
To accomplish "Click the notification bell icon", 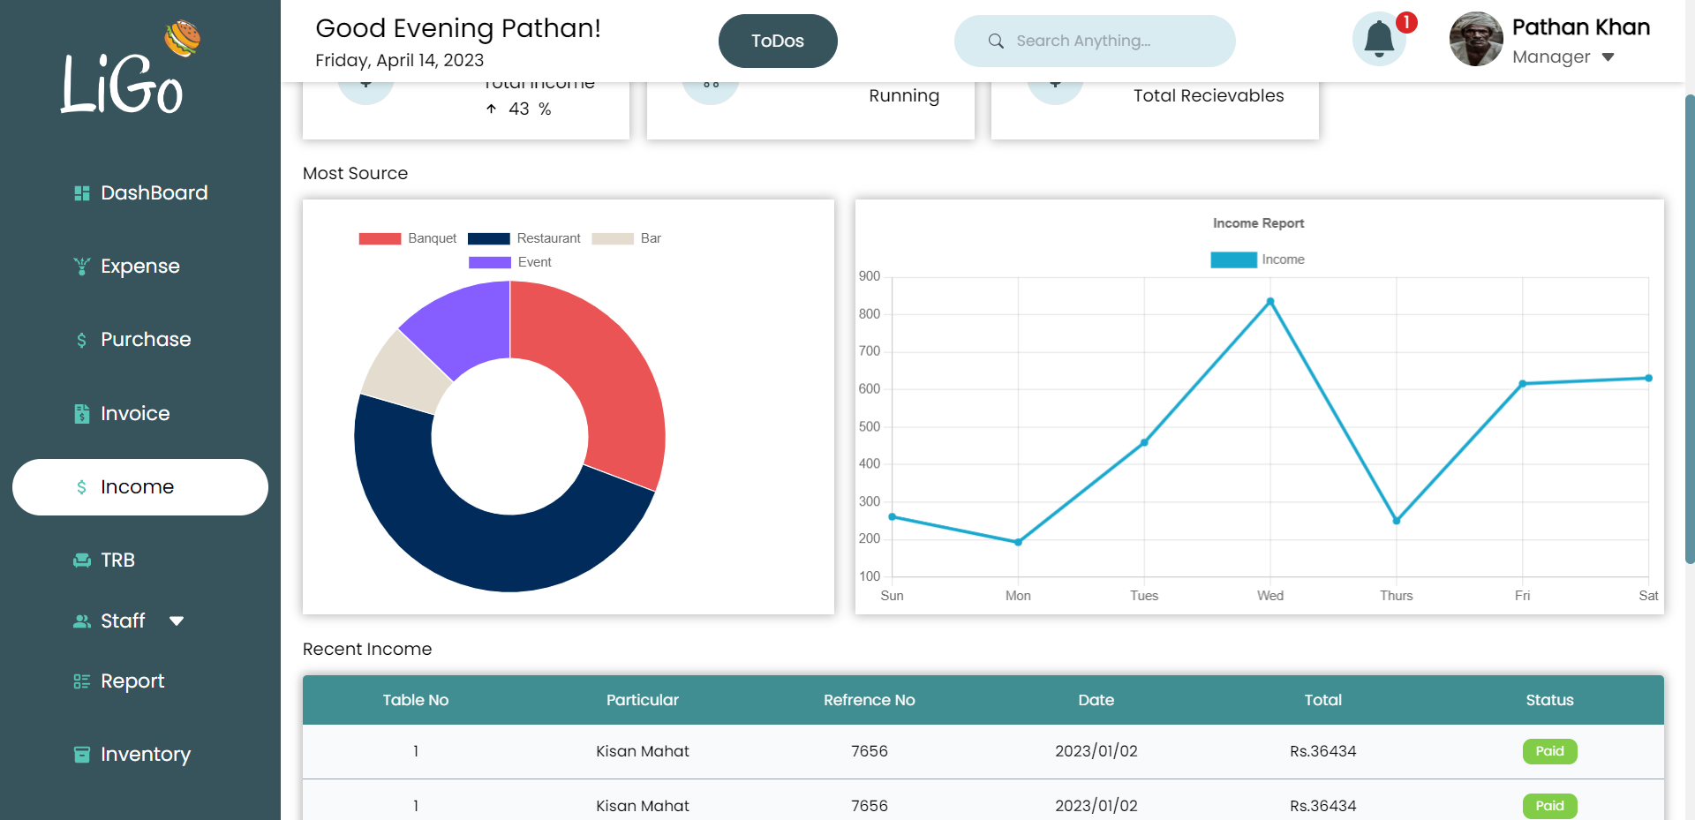I will (1379, 40).
